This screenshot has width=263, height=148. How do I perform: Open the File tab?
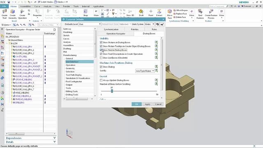point(4,6)
